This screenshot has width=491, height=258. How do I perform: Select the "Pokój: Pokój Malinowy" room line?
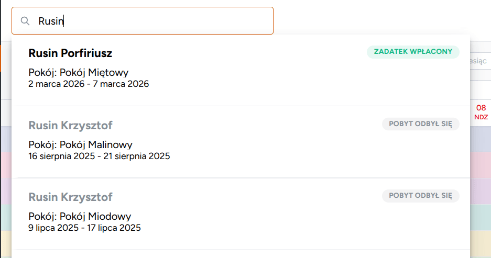point(80,145)
